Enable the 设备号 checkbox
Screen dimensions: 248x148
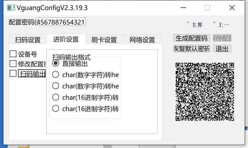(13, 54)
